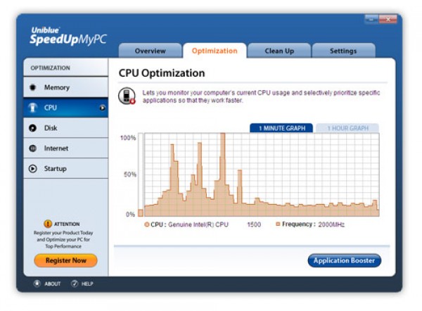The image size is (422, 311).
Task: Click the Memory chip icon in sidebar
Action: click(x=33, y=87)
